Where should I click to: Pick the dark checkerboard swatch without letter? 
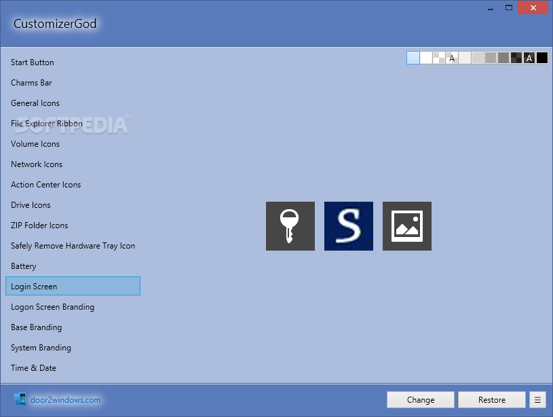tap(516, 58)
